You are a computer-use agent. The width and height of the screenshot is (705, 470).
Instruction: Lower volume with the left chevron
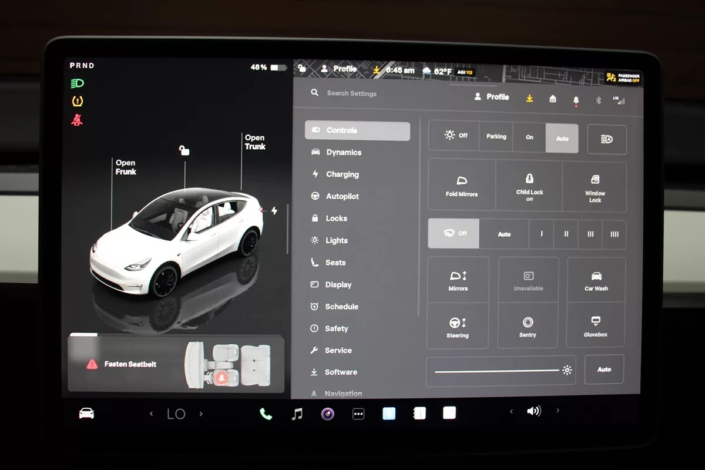click(511, 412)
